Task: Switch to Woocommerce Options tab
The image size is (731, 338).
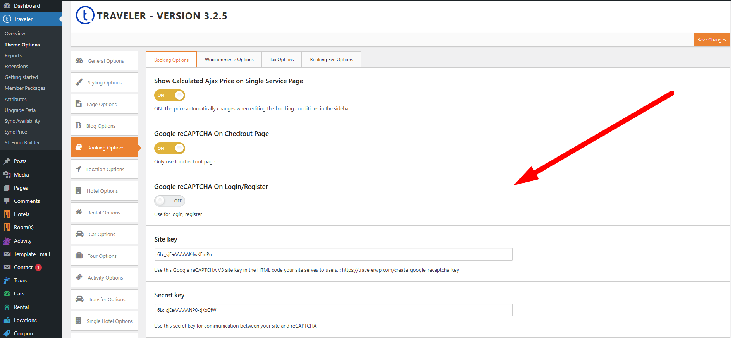Action: [x=229, y=60]
